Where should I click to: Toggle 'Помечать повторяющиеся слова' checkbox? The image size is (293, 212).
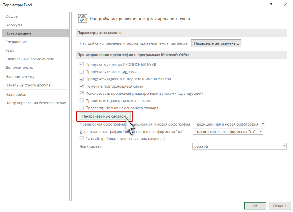[x=82, y=86]
